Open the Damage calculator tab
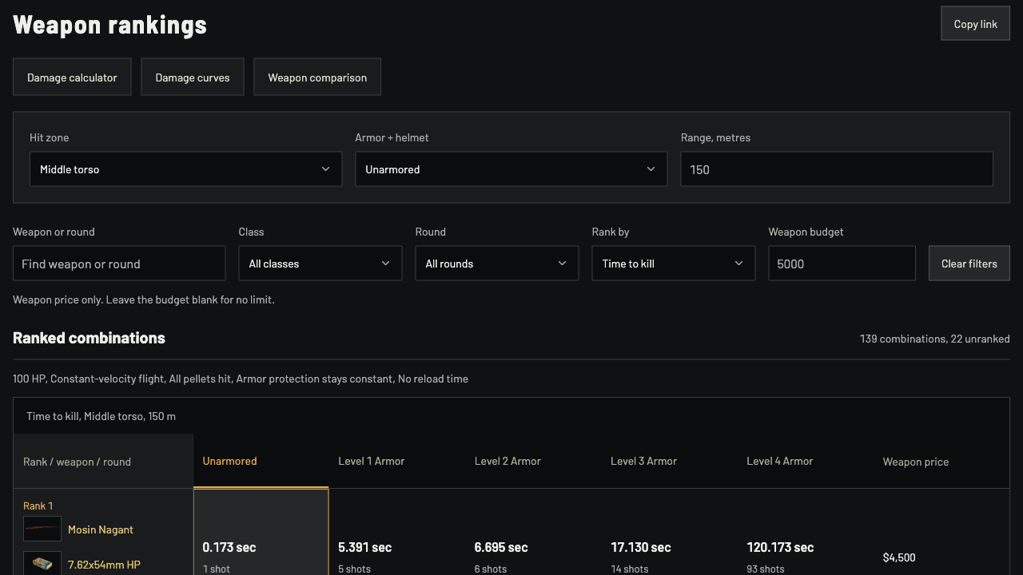1023x575 pixels. 72,77
